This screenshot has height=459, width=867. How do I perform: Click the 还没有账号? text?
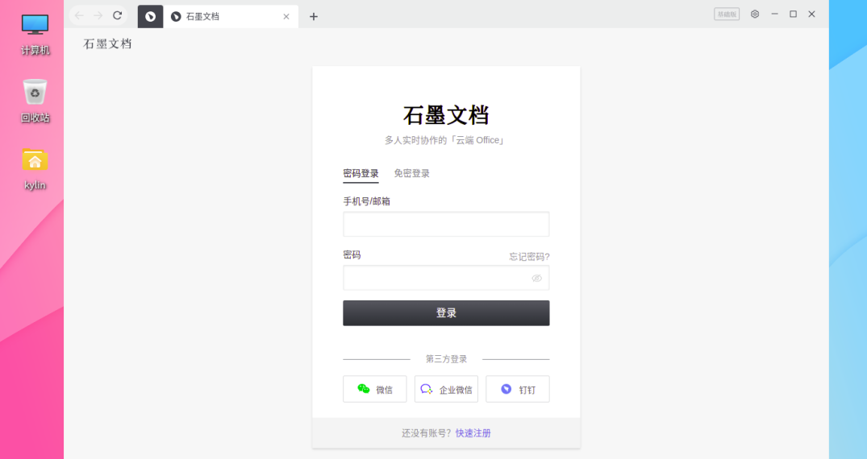pyautogui.click(x=427, y=433)
